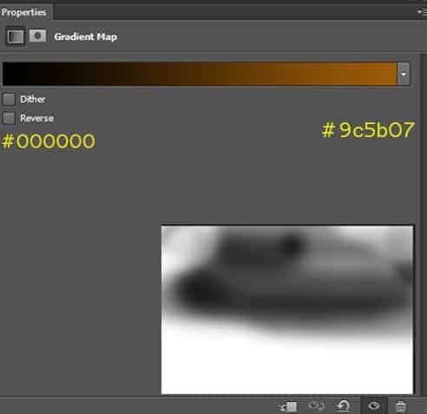The height and width of the screenshot is (414, 427).
Task: Switch to the Properties tab
Action: pos(23,12)
